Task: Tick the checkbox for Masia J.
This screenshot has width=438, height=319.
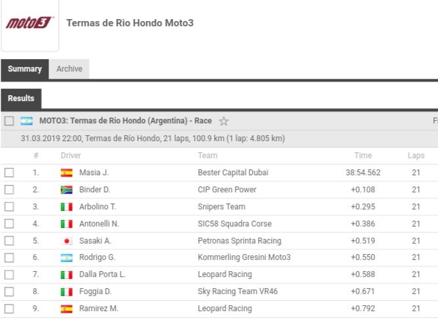Action: pyautogui.click(x=9, y=173)
